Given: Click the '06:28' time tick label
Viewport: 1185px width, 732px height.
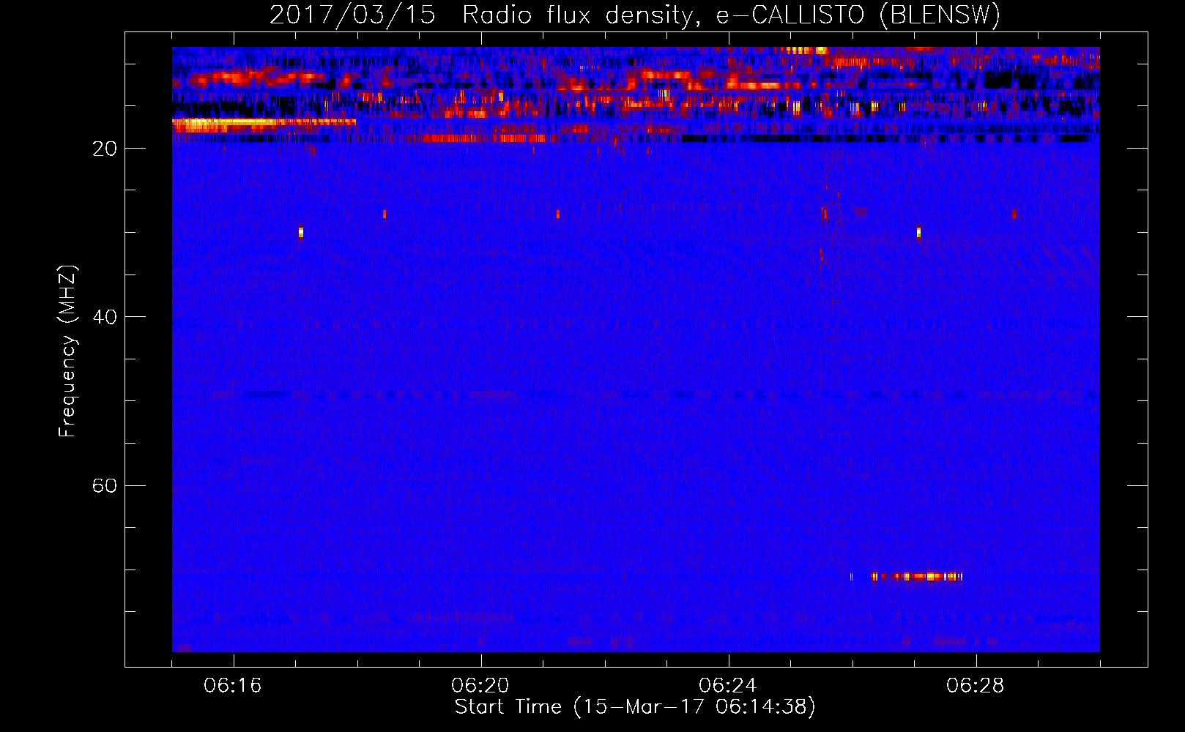Looking at the screenshot, I should [x=976, y=686].
